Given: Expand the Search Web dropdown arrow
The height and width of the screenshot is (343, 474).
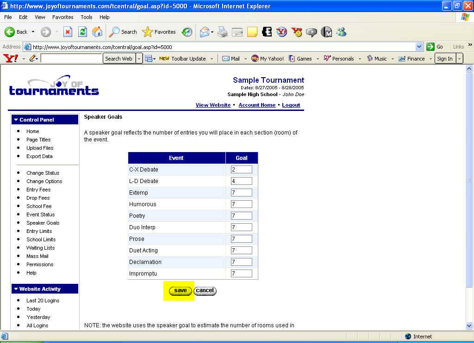Looking at the screenshot, I should tap(139, 59).
